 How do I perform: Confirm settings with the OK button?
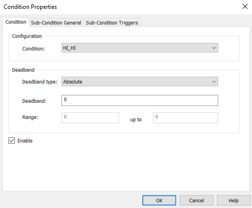point(159,200)
